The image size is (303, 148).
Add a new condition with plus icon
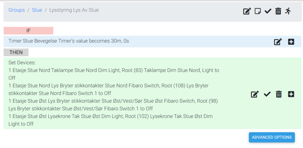291,42
